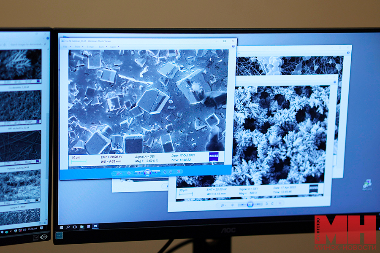Open taskbar search magnifier
Viewport: 380px width, 253px height.
(x=68, y=227)
